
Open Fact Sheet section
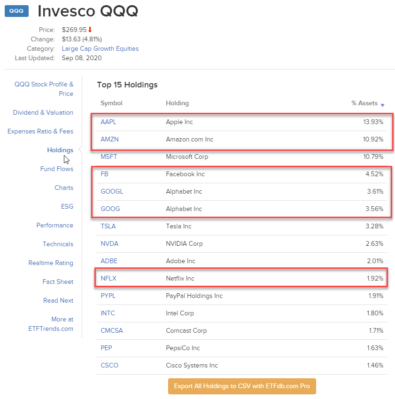pos(58,282)
